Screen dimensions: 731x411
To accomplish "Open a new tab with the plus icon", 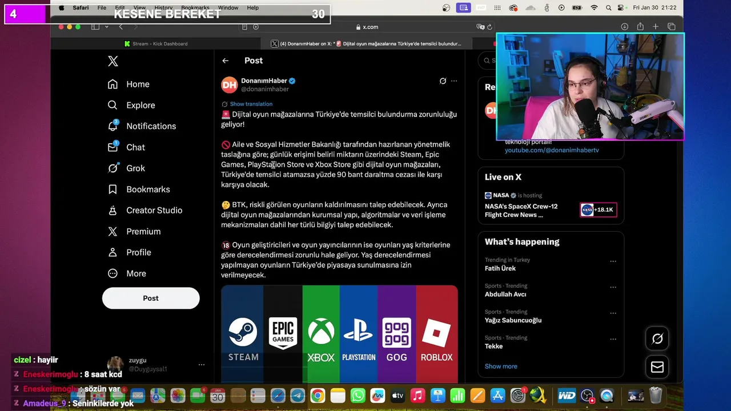I will [656, 27].
